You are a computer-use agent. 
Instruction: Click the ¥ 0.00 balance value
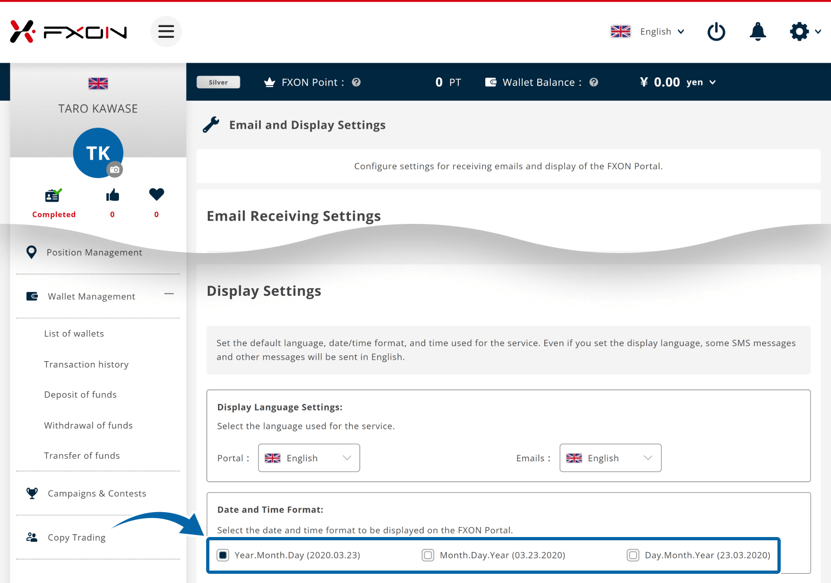point(659,82)
